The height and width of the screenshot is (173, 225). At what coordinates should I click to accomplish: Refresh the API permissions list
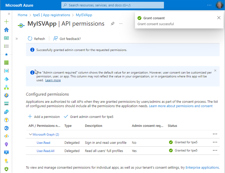click(x=36, y=39)
